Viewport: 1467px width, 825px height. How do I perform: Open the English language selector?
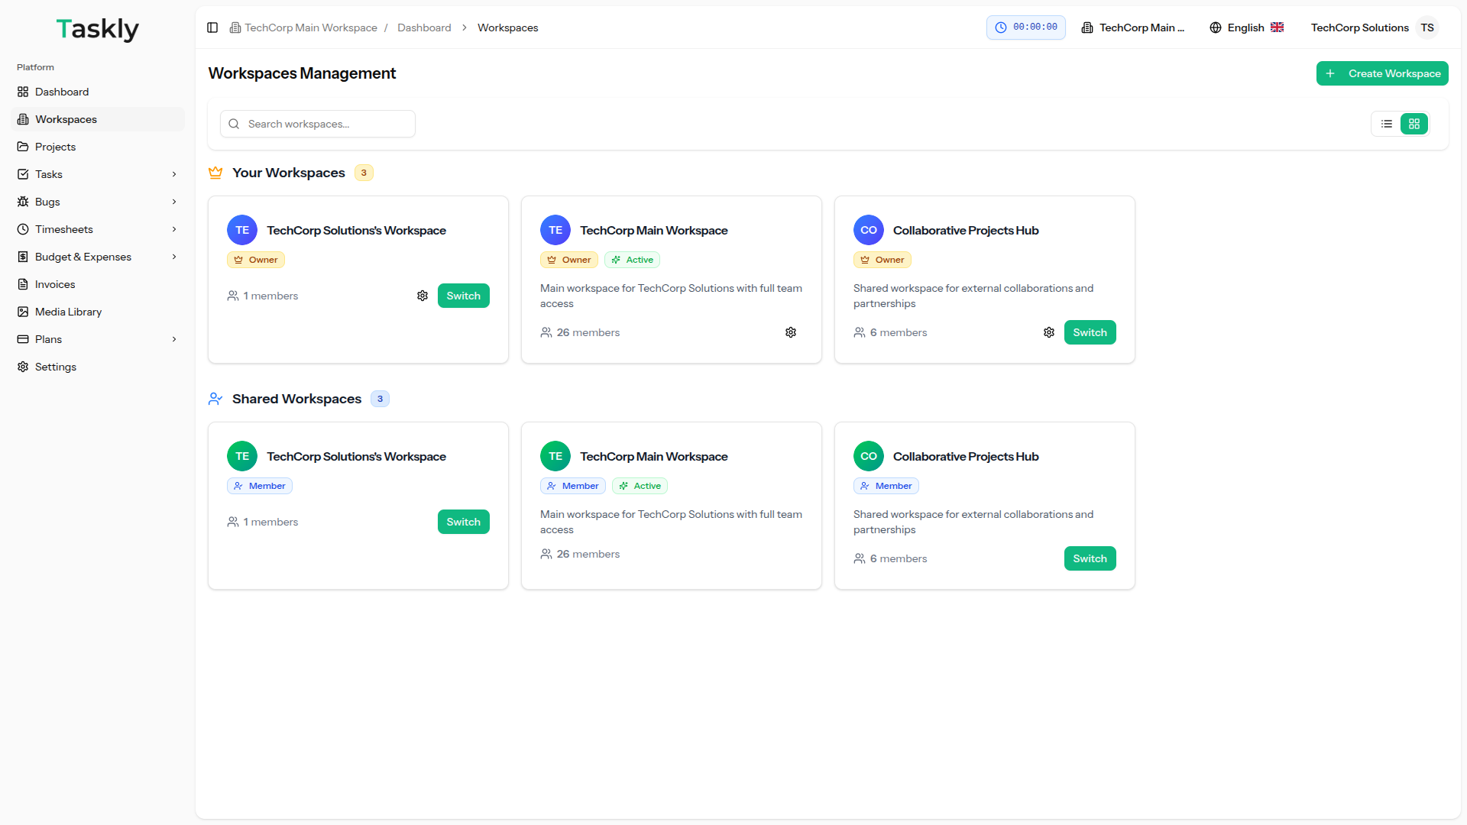coord(1246,27)
